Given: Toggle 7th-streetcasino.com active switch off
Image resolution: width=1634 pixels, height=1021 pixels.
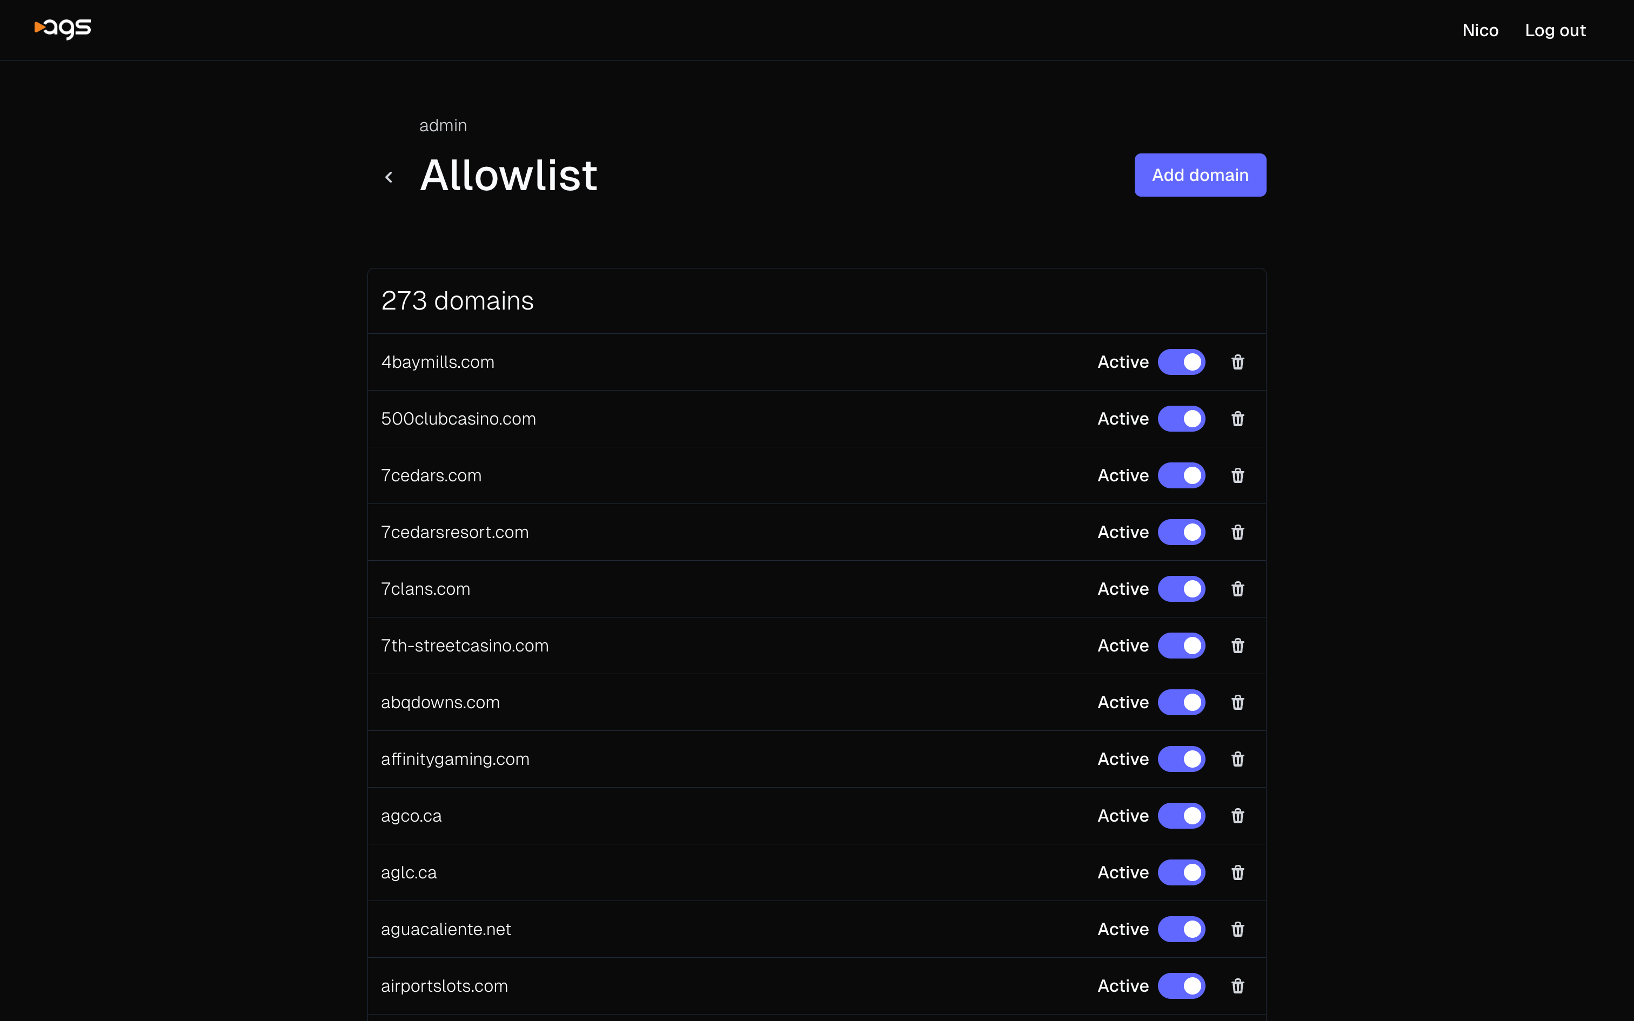Looking at the screenshot, I should pos(1181,646).
